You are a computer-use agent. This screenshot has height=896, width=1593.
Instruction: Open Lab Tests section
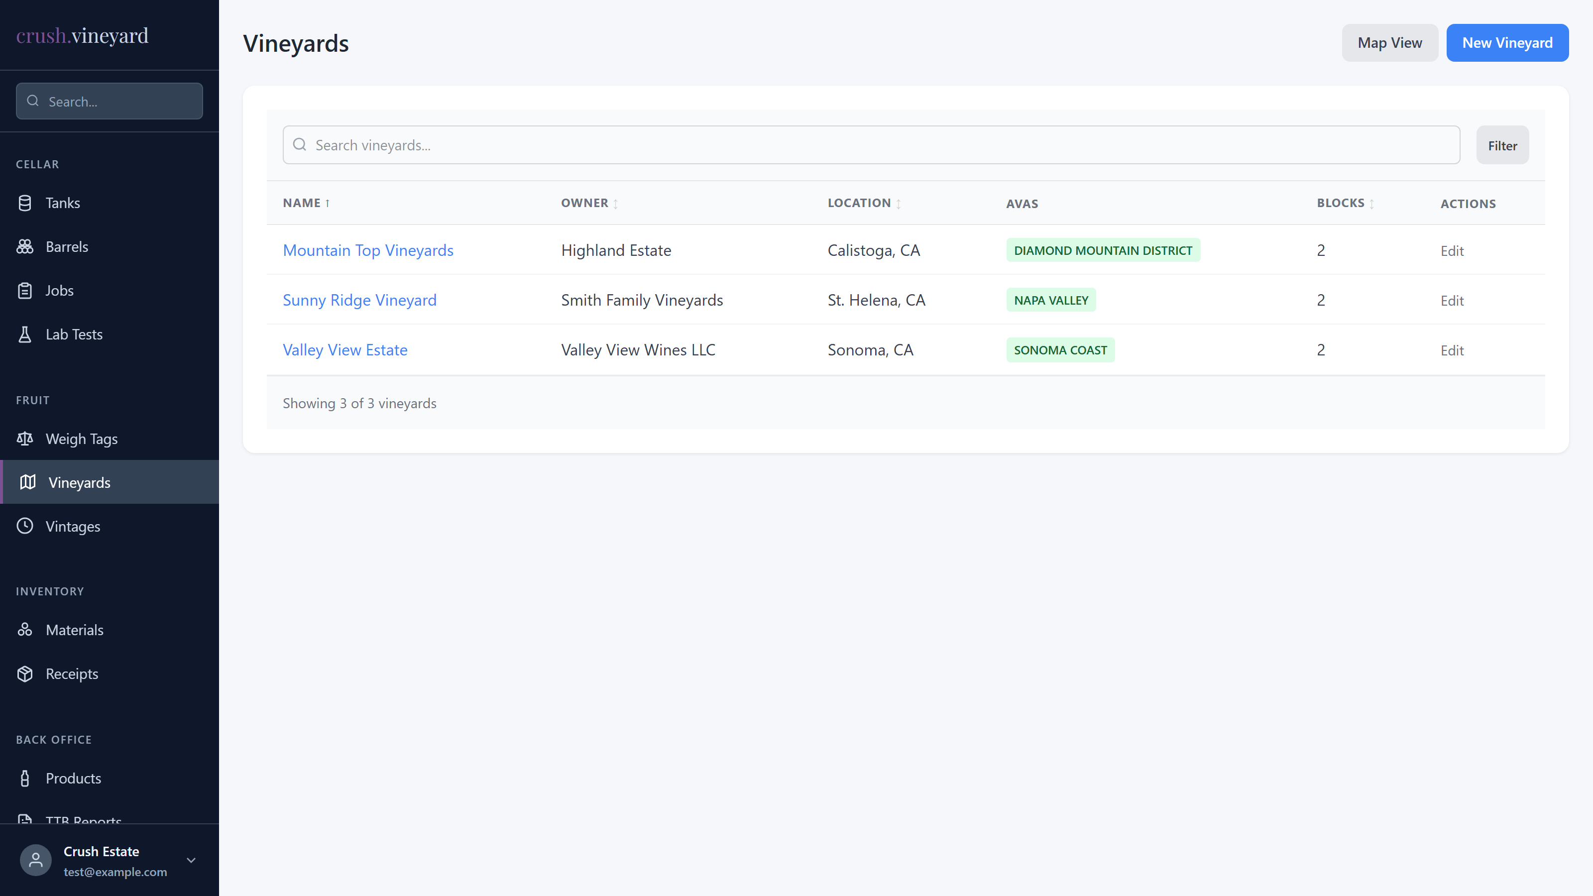tap(110, 335)
